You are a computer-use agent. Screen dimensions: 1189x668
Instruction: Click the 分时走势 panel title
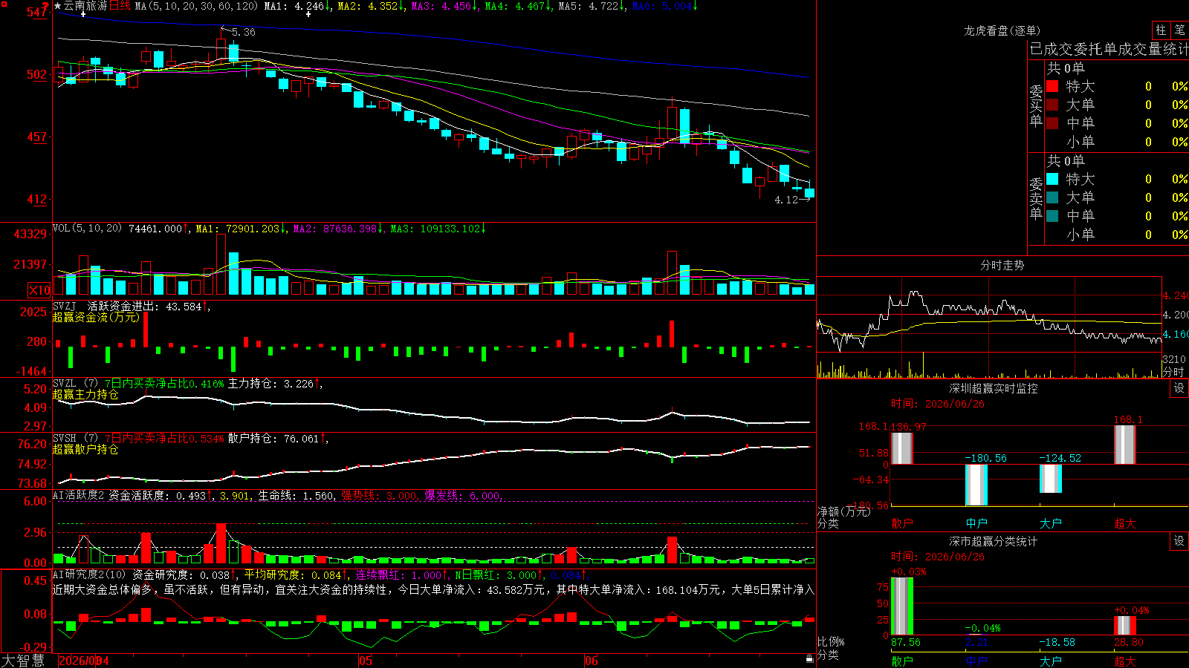point(1002,265)
